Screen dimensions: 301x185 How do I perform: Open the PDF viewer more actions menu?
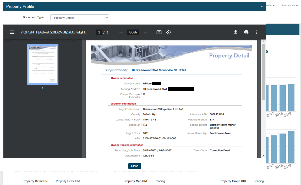click(x=256, y=32)
